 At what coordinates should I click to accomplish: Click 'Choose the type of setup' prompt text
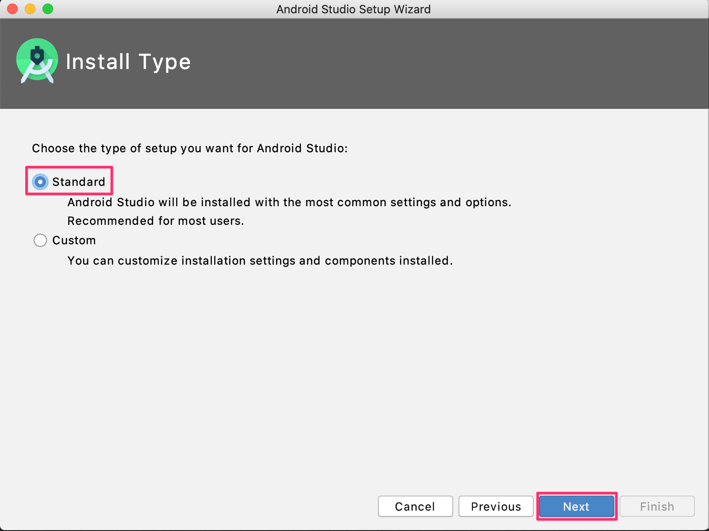click(190, 148)
